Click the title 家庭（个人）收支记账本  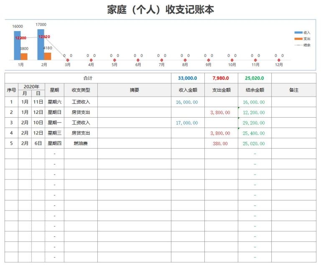point(160,10)
